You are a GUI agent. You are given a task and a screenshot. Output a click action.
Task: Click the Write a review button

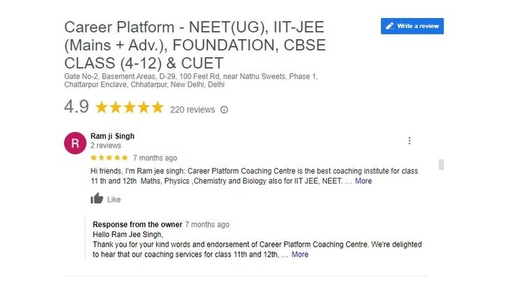pyautogui.click(x=412, y=26)
